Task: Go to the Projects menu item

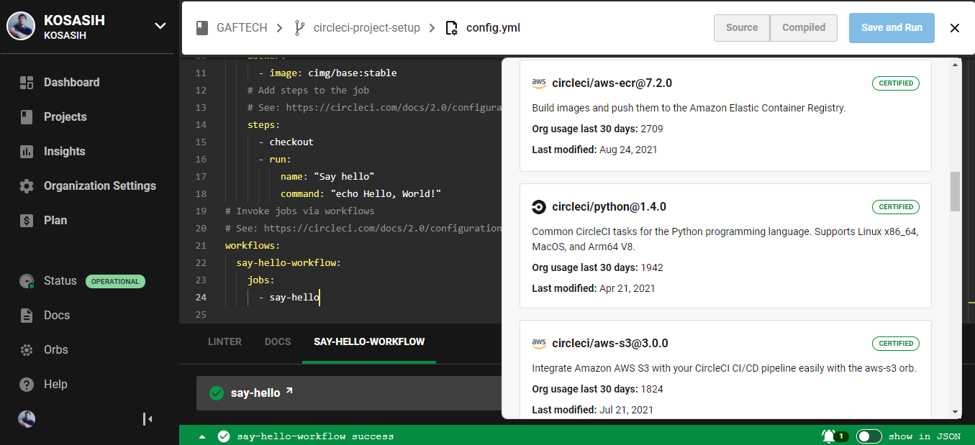Action: (65, 117)
